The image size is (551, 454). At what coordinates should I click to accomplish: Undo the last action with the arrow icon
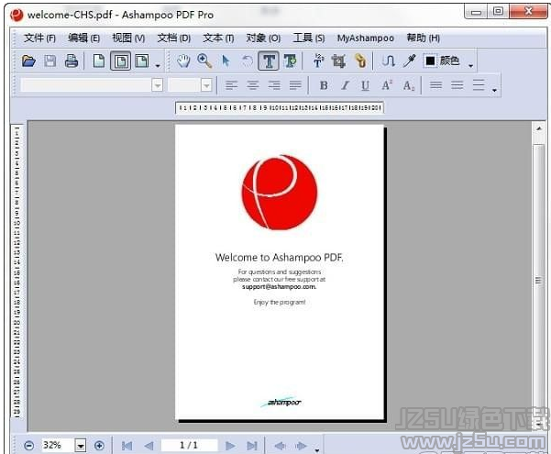(248, 61)
